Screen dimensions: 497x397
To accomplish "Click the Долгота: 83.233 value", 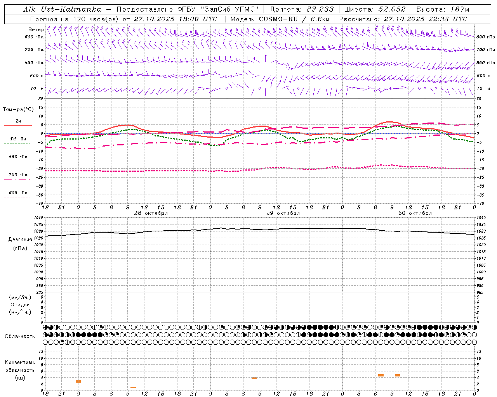I will pos(301,9).
